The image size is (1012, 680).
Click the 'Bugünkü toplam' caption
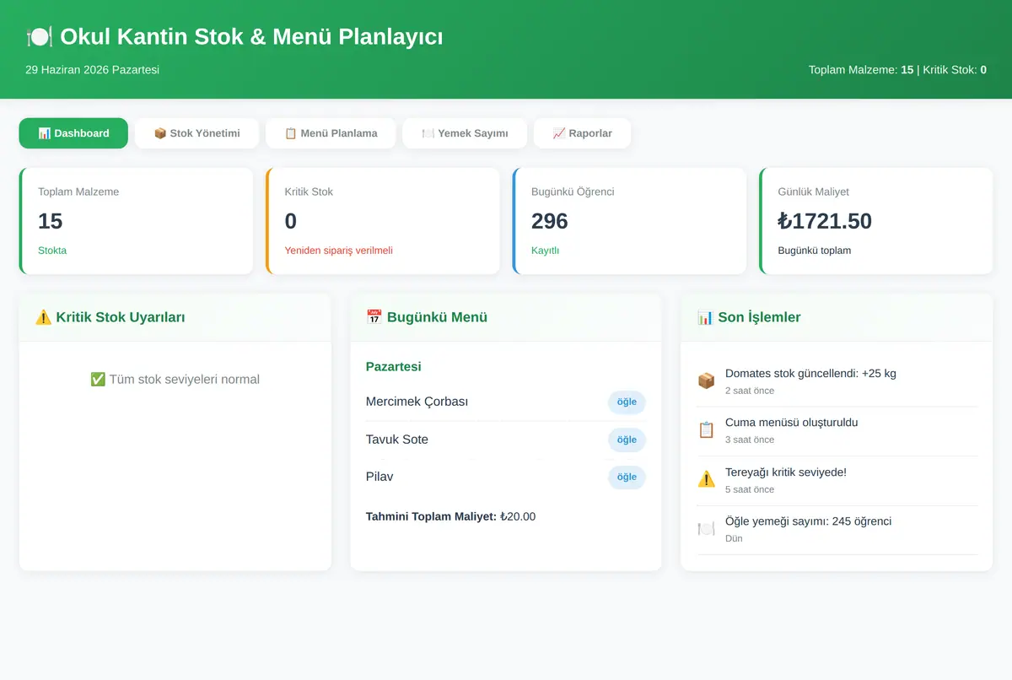coord(815,251)
